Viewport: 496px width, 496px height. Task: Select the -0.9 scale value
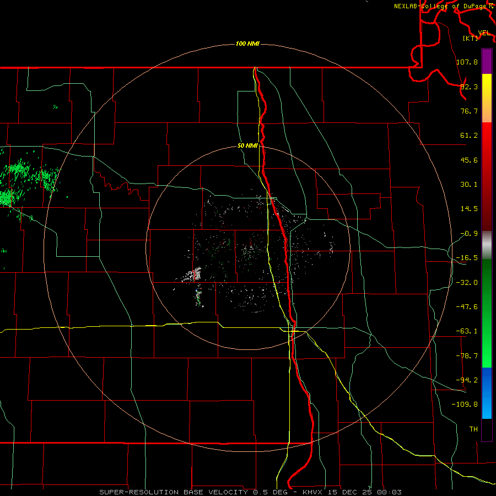(469, 234)
